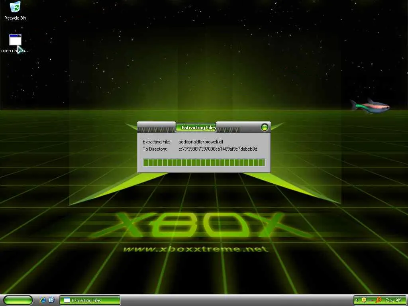
Task: Expand hidden tray icons with the arrow
Action: (x=357, y=300)
